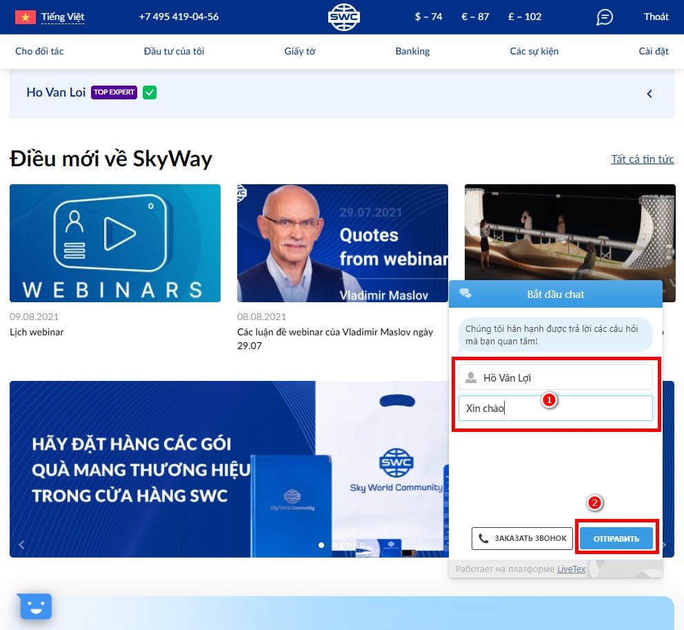Click the Vietnam flag icon
Image resolution: width=684 pixels, height=630 pixels.
pyautogui.click(x=26, y=17)
